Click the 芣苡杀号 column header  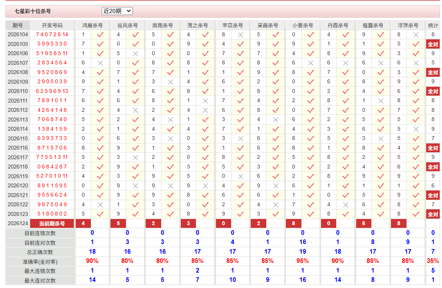pyautogui.click(x=233, y=25)
